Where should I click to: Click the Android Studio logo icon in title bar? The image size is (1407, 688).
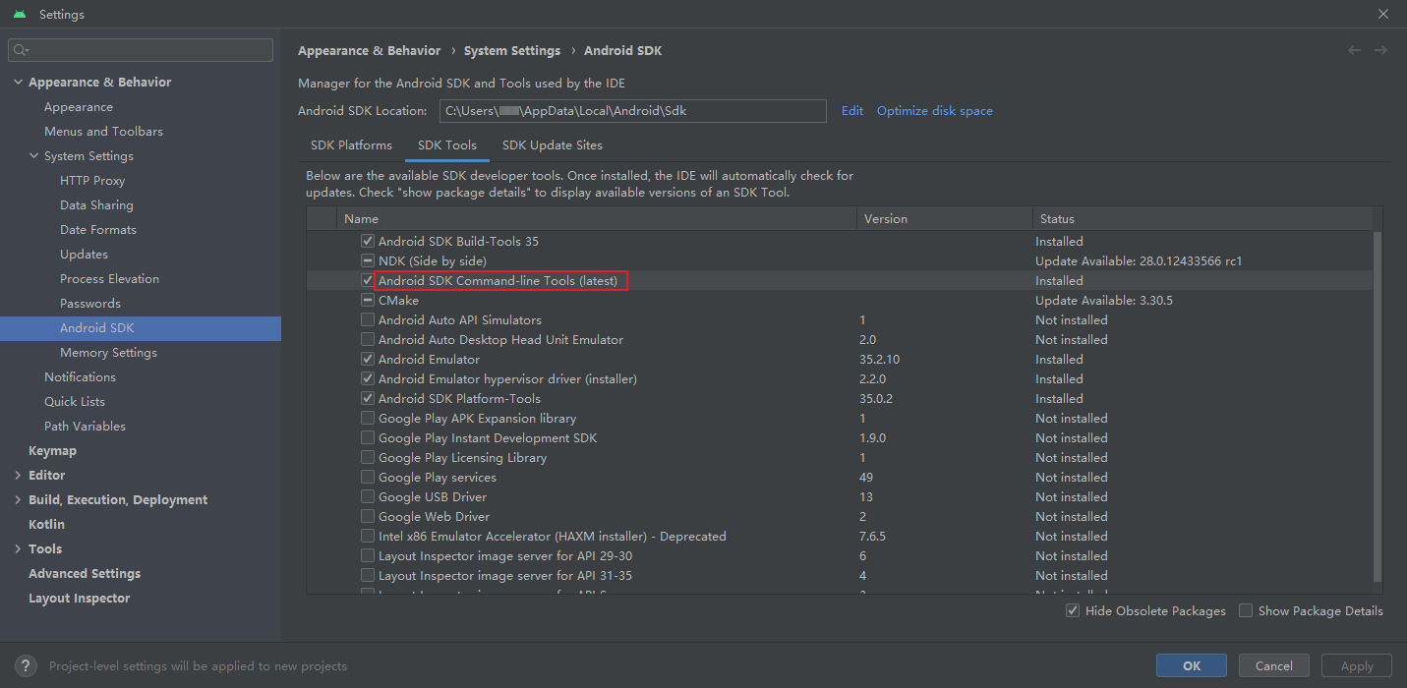tap(20, 14)
